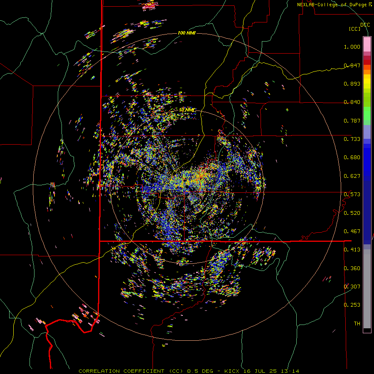Select the 0.307 scale value

click(352, 287)
